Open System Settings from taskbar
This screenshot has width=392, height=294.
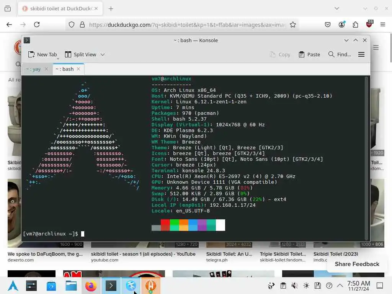31,286
